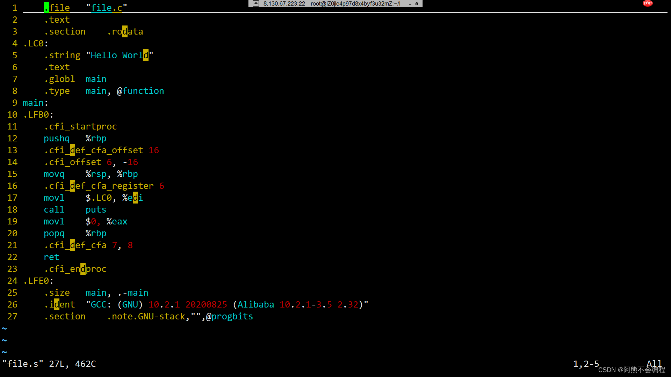This screenshot has width=671, height=377.
Task: Select the call puts instruction
Action: pos(74,209)
